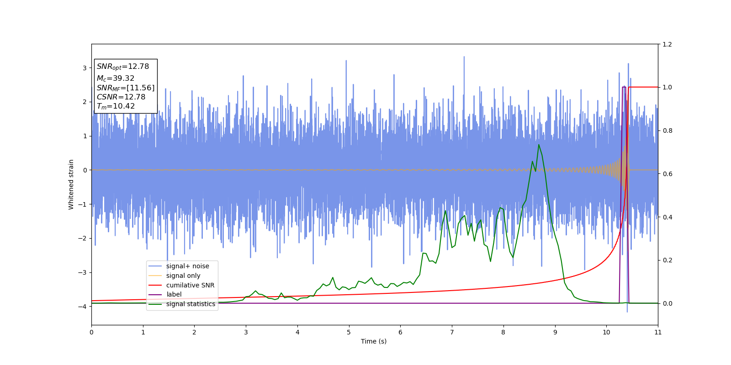Click the CSNR=12.78 annotation text
This screenshot has width=731, height=365.
(x=121, y=97)
